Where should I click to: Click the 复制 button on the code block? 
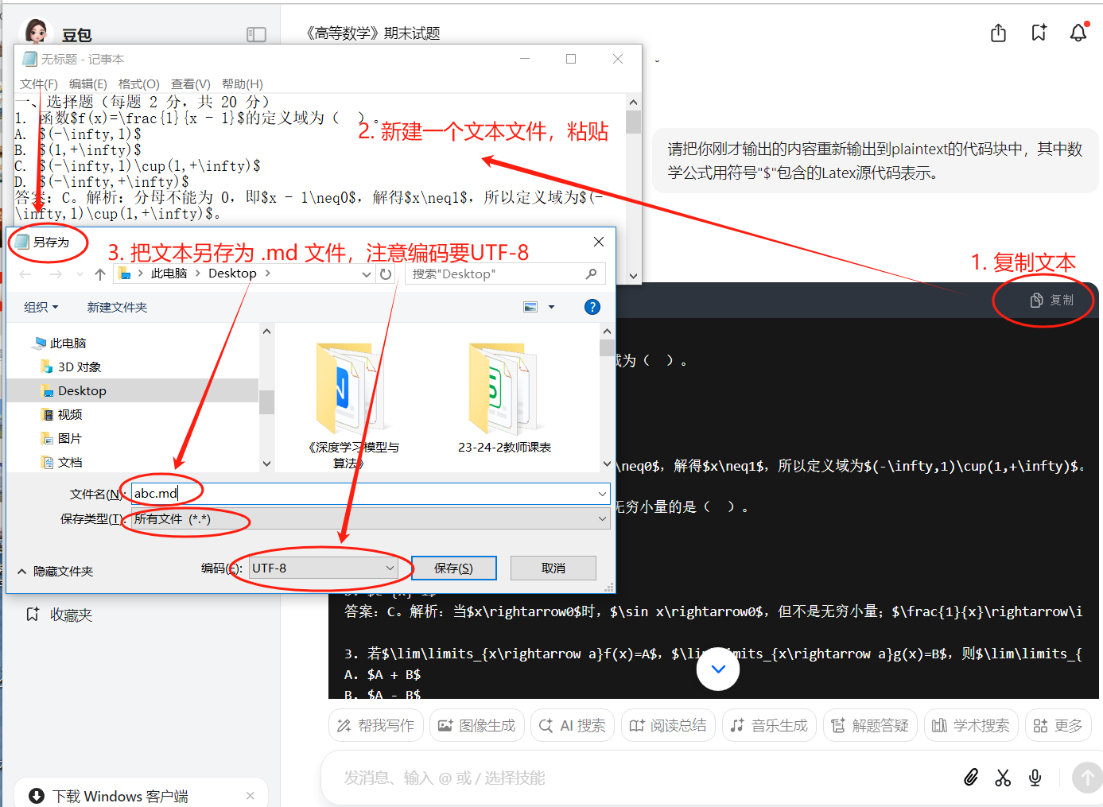1053,300
